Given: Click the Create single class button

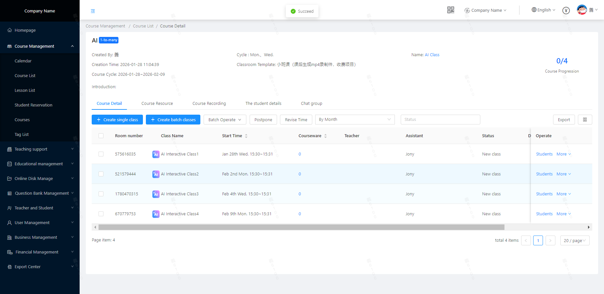Looking at the screenshot, I should point(117,120).
